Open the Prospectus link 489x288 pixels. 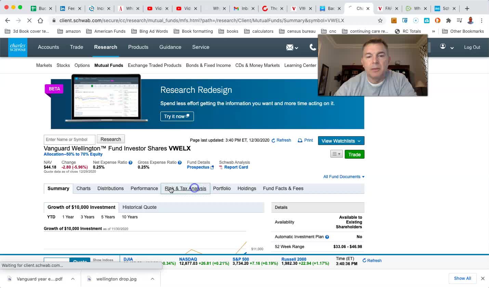(200, 167)
